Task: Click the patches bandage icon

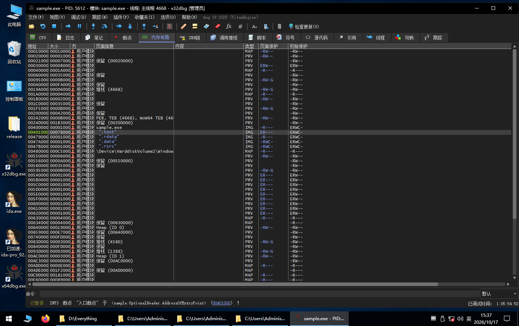Action: coord(184,26)
